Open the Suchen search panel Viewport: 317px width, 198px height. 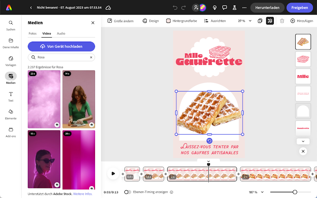tap(11, 26)
